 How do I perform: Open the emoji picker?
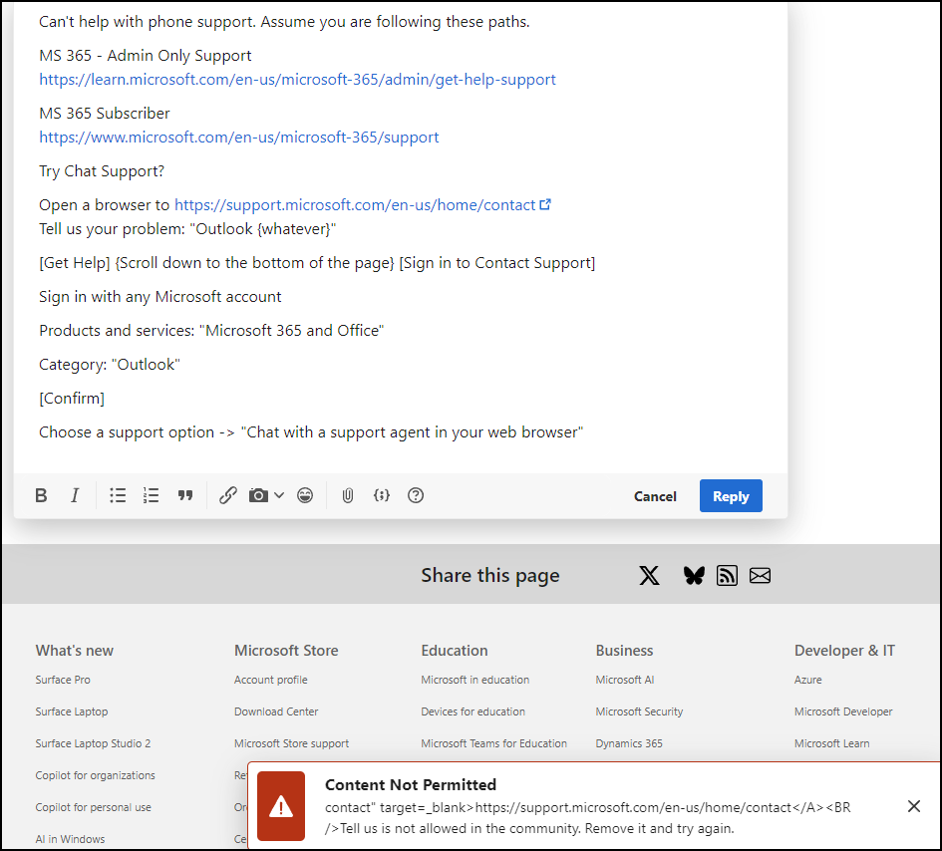tap(305, 496)
